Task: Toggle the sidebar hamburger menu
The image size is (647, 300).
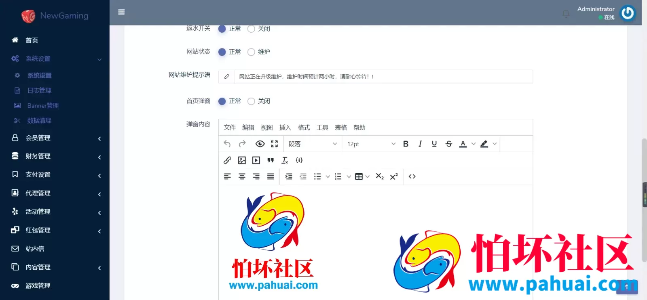Action: (121, 12)
